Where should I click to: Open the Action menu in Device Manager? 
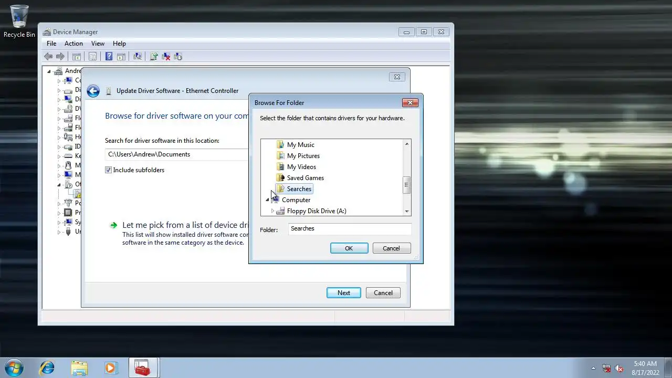pos(73,44)
